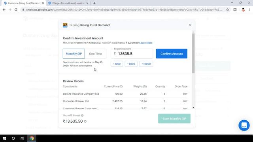Add +1000 to the investment amount
The width and height of the screenshot is (253, 142).
click(117, 64)
